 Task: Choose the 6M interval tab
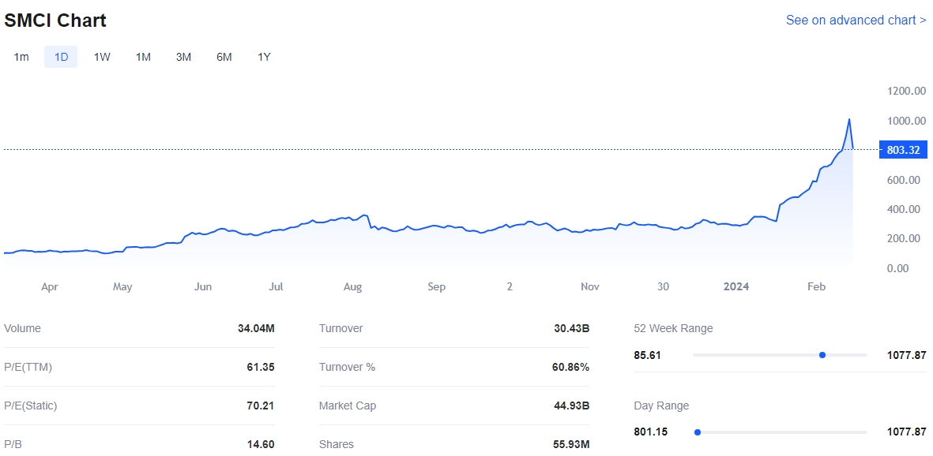point(224,57)
